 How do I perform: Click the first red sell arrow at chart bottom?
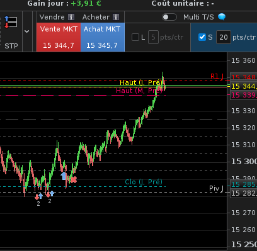pyautogui.click(x=37, y=197)
